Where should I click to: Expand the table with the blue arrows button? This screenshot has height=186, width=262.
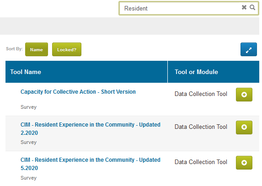coord(249,49)
